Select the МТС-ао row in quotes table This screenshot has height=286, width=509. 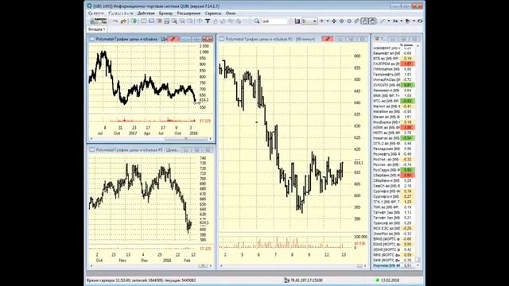coord(394,101)
